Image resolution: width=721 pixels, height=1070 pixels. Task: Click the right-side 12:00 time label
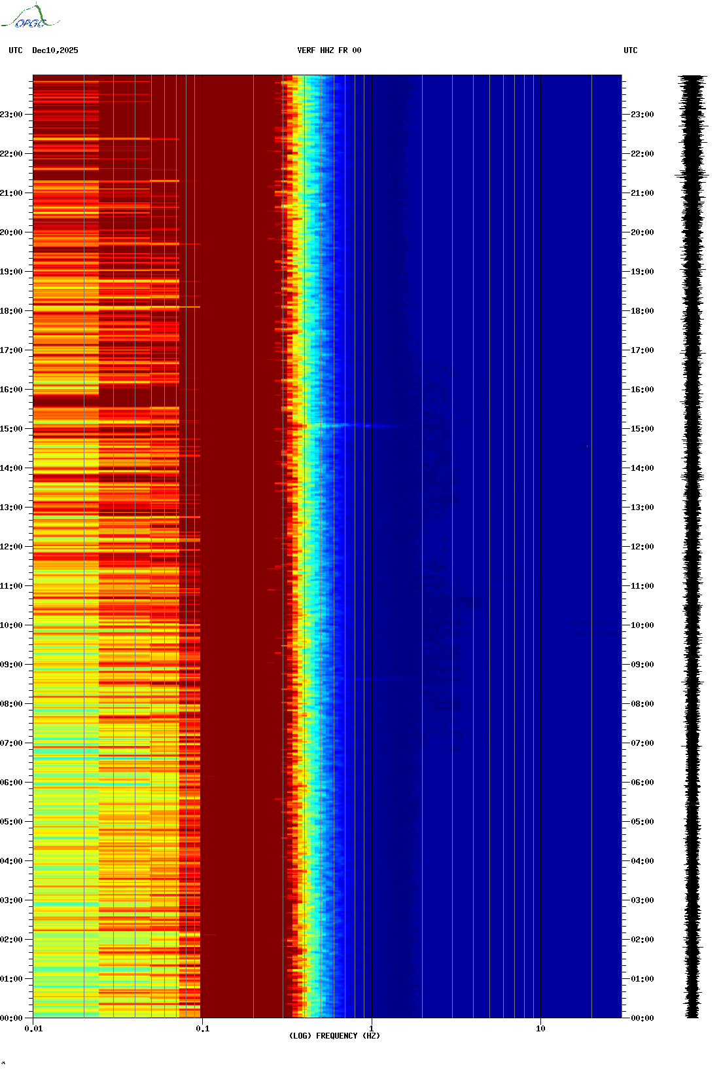(x=642, y=547)
